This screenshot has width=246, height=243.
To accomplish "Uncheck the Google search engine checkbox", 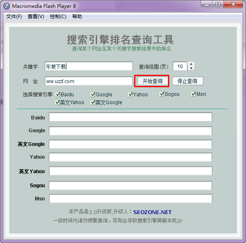I will click(93, 94).
